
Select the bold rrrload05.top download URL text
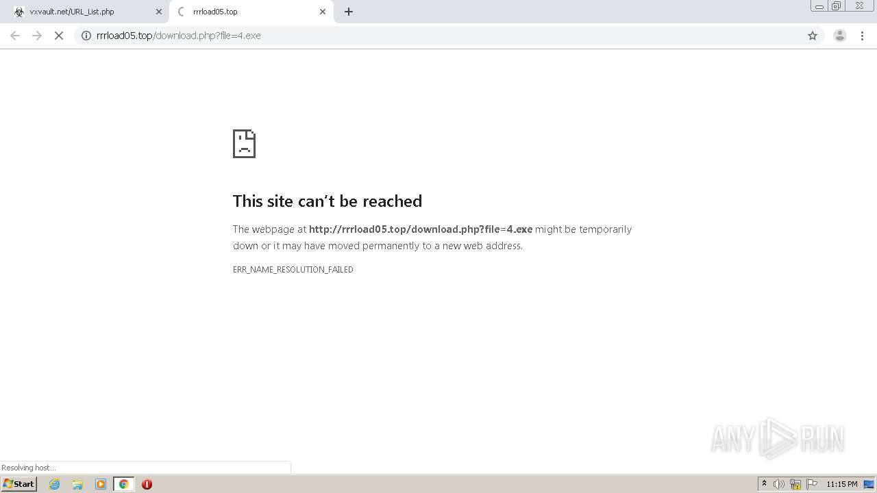(x=421, y=229)
